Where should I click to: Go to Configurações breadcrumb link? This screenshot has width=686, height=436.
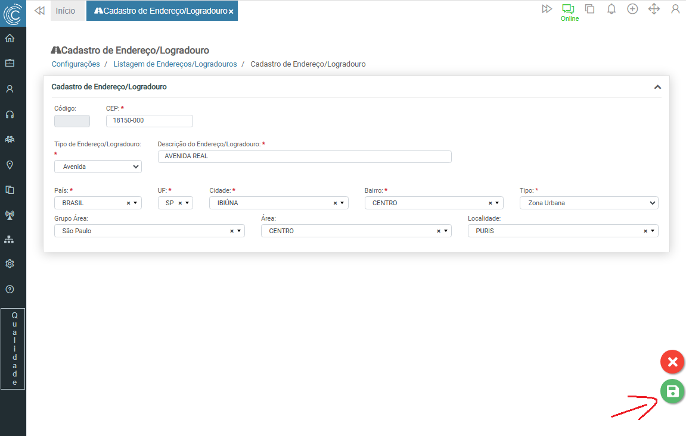(x=76, y=64)
